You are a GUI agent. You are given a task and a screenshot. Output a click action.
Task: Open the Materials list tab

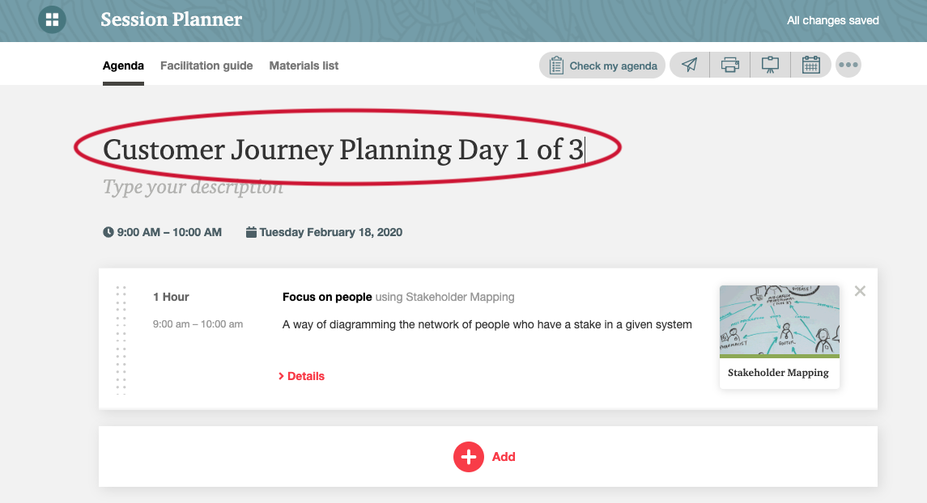click(304, 66)
